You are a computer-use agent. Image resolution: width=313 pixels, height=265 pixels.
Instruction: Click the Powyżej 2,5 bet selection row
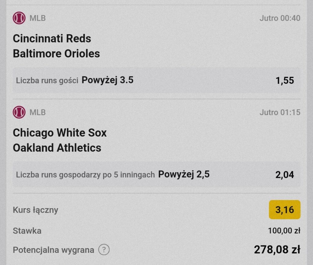pyautogui.click(x=156, y=175)
